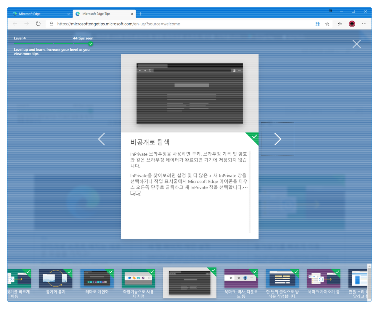Click the tab actions icon in the title bar

(330, 11)
